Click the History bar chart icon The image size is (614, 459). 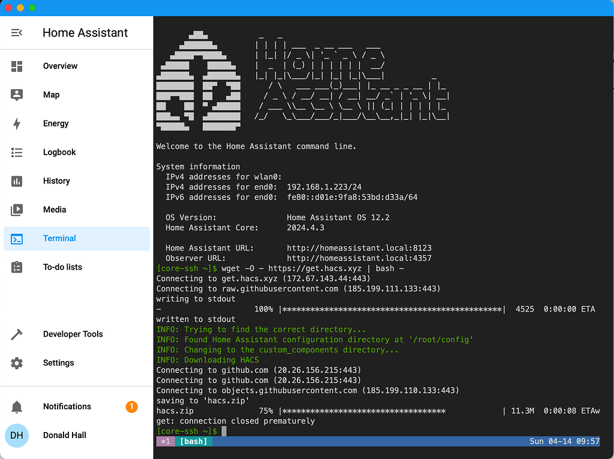tap(16, 181)
